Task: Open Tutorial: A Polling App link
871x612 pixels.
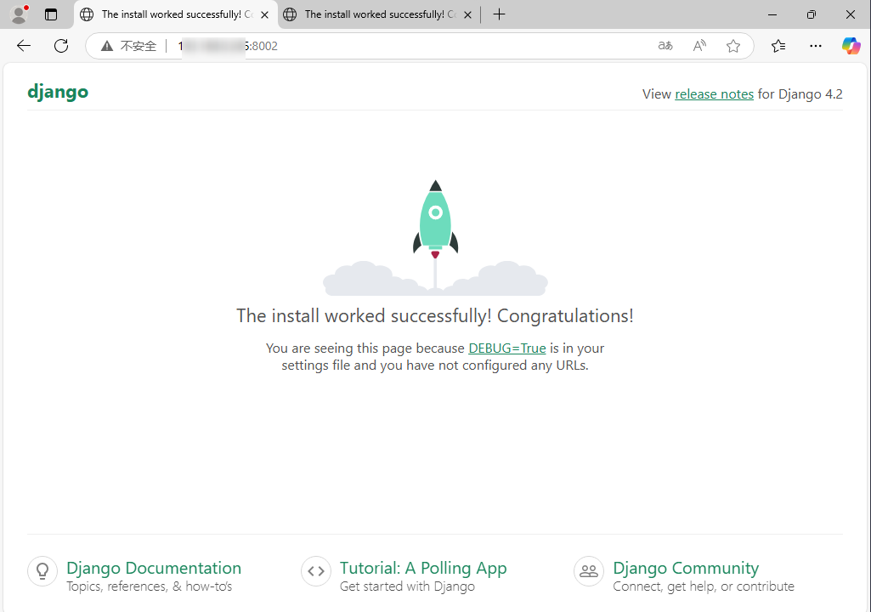Action: point(423,568)
